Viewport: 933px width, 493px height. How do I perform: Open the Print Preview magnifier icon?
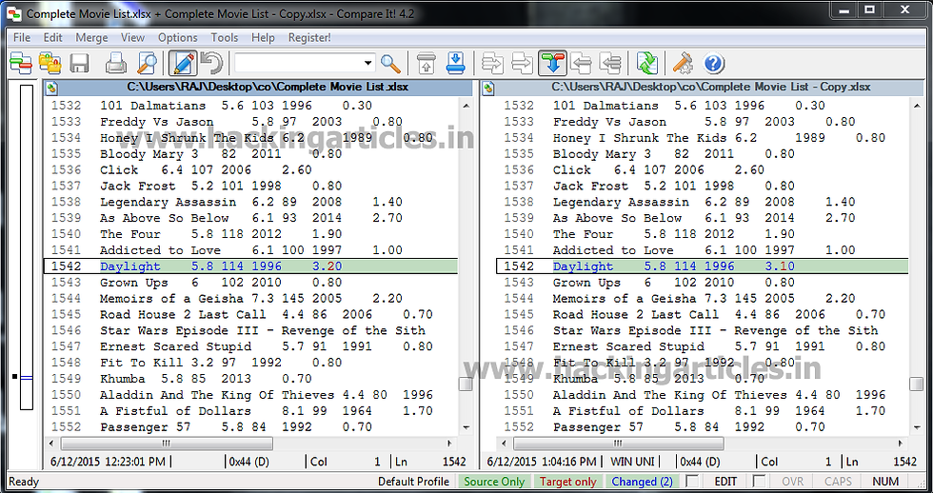tap(147, 63)
